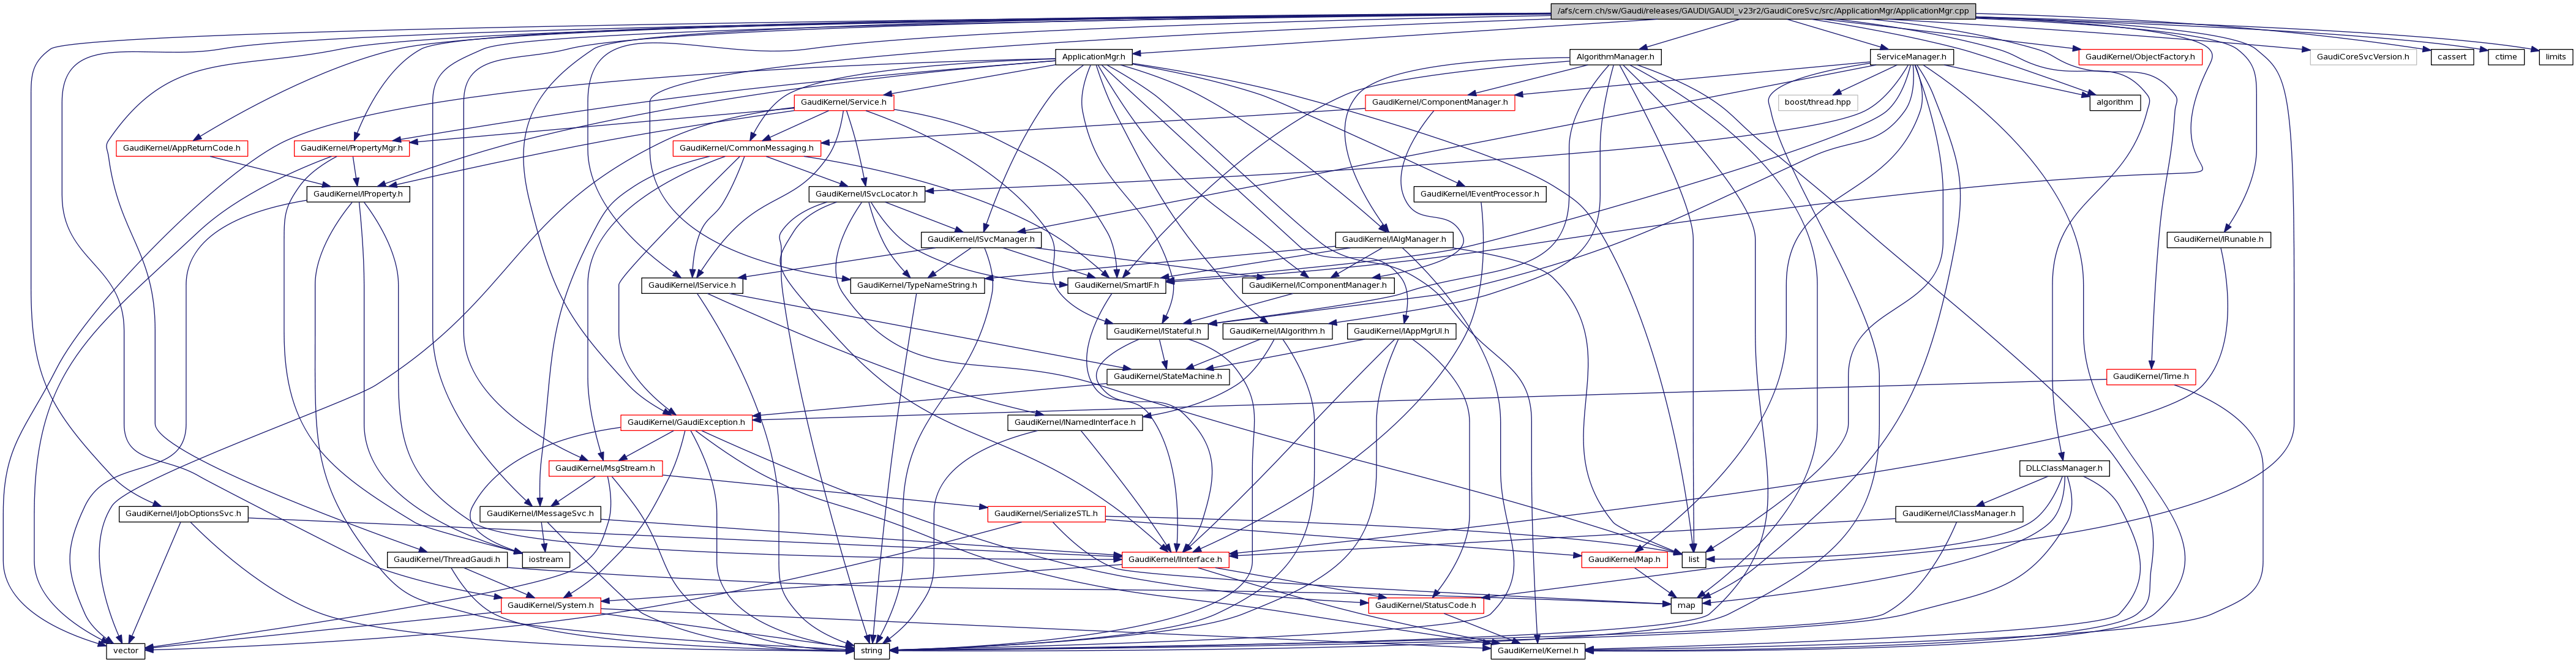The image size is (2576, 663).
Task: Click GaudiKernel/Kernel.h node at bottom
Action: click(x=1537, y=651)
